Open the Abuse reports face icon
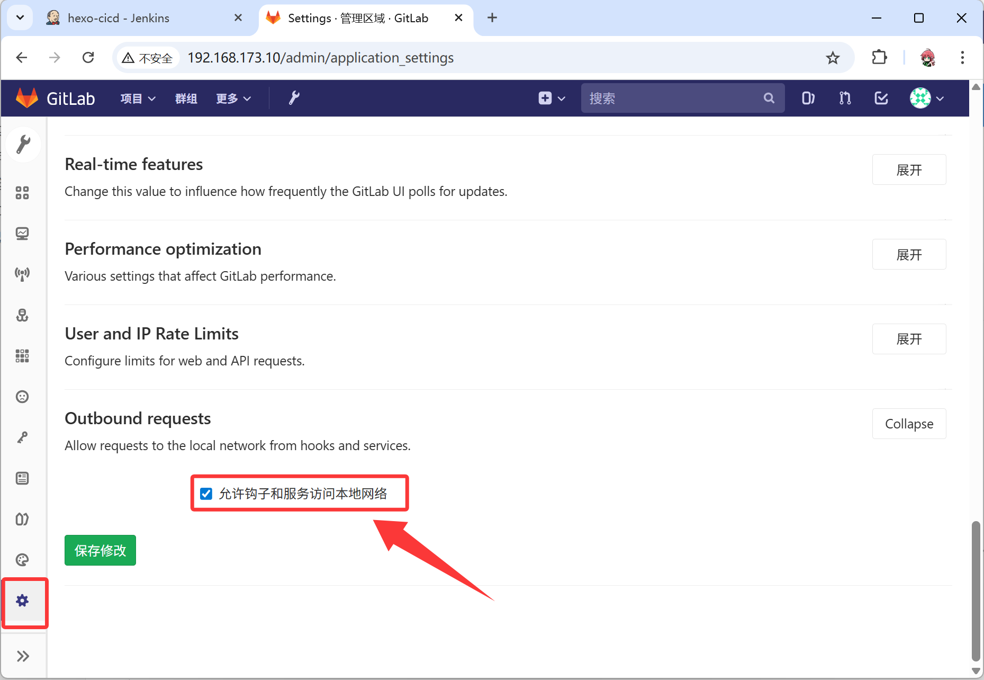984x680 pixels. pos(22,397)
